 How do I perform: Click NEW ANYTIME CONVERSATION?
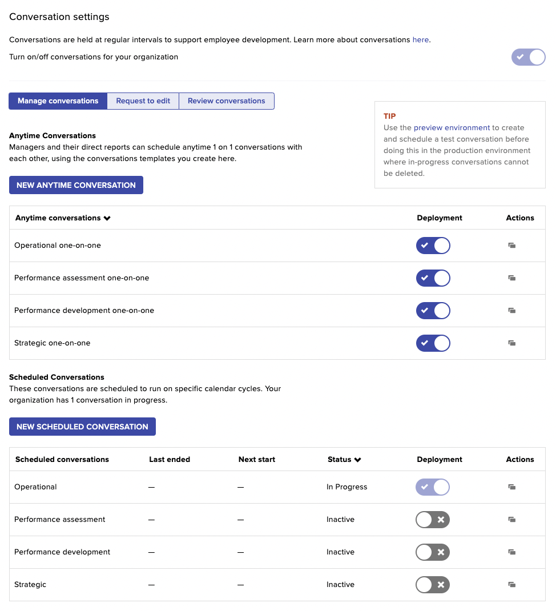pos(76,185)
